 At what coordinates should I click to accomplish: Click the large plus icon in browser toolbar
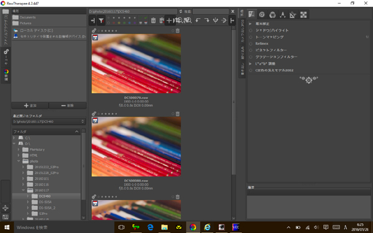[169, 21]
